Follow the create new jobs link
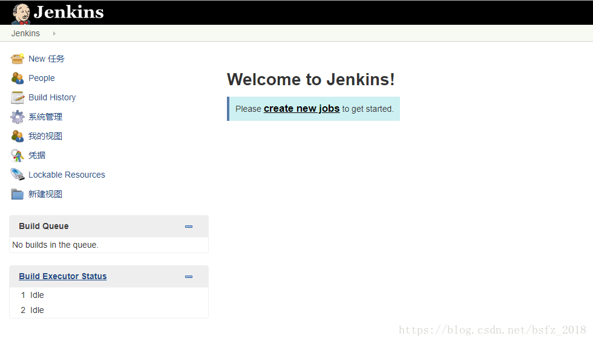Image resolution: width=593 pixels, height=342 pixels. (302, 109)
